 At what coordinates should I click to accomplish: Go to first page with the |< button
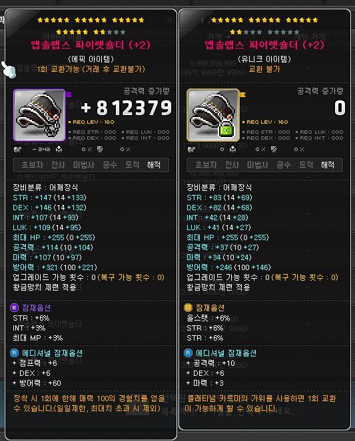[x=169, y=20]
